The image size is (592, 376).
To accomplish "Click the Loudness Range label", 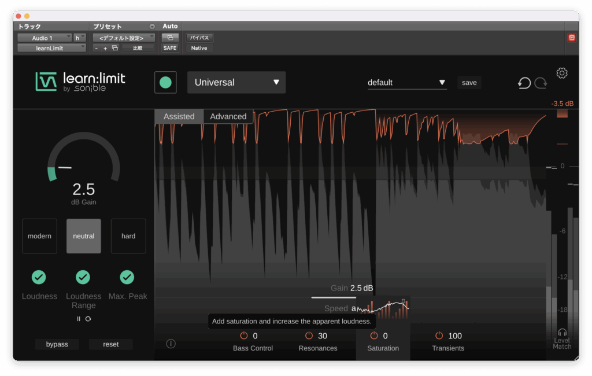I will (83, 301).
